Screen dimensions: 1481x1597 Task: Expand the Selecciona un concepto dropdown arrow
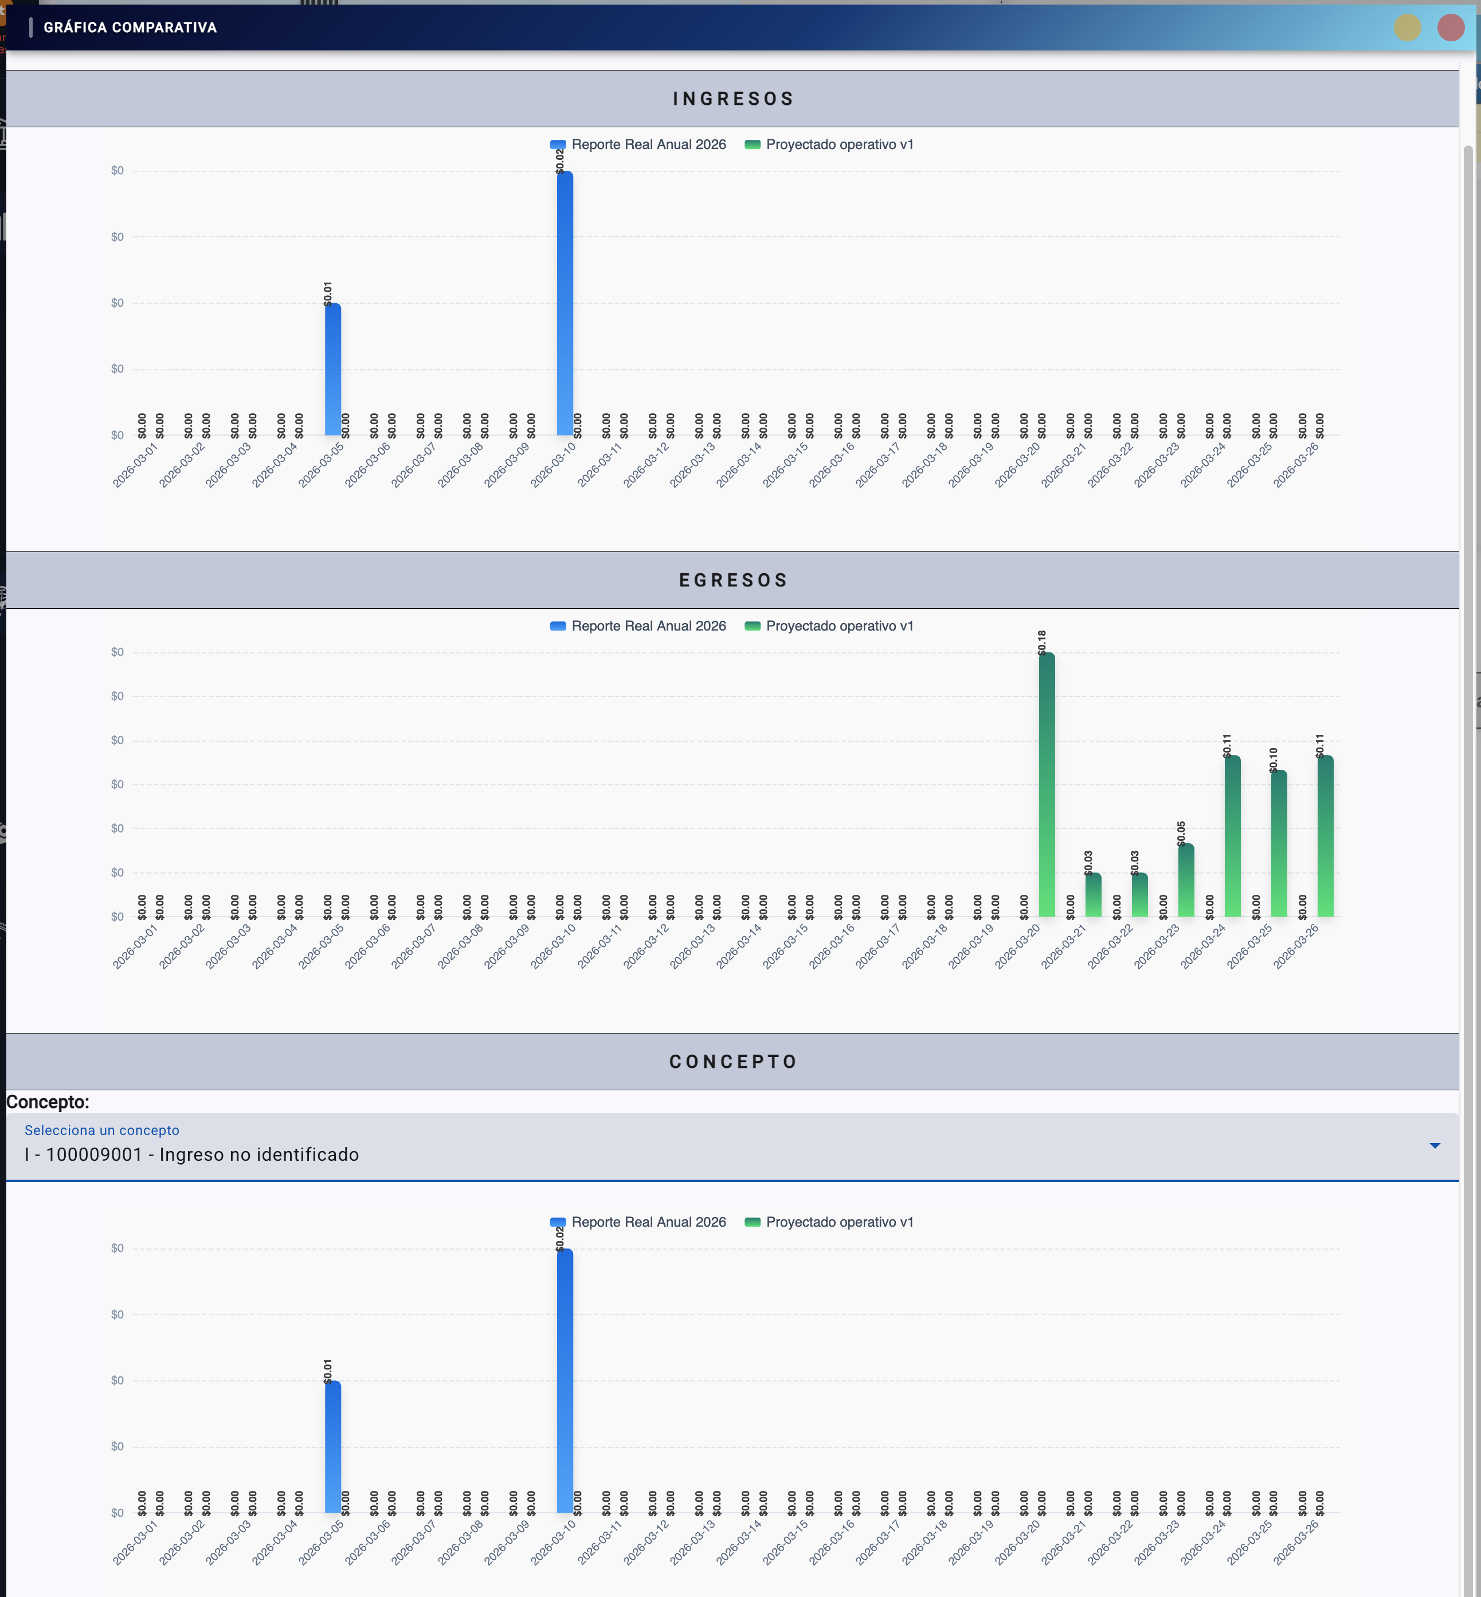[x=1435, y=1146]
